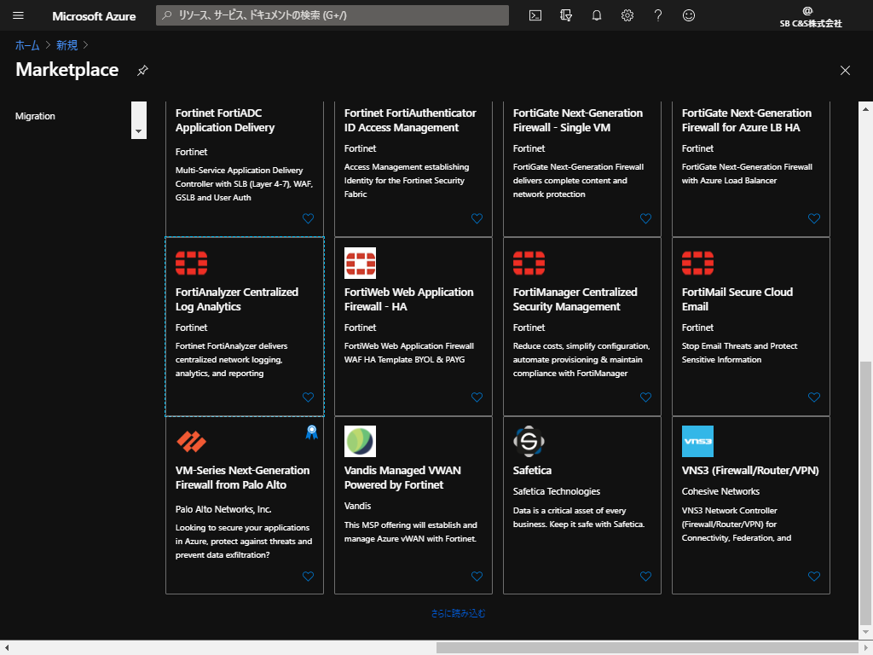
Task: Open FortiGate Firewall - Single VM title
Action: 577,120
